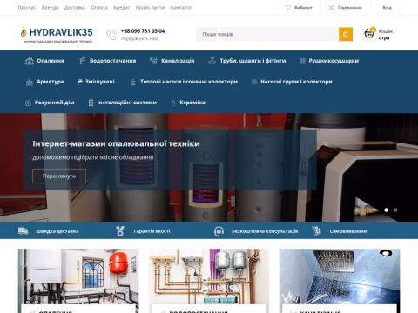Open the Оплата link
The width and height of the screenshot is (418, 313).
coord(99,8)
